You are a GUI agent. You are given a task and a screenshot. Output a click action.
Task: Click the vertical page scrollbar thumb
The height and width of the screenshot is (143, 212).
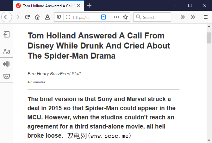[x=209, y=38]
